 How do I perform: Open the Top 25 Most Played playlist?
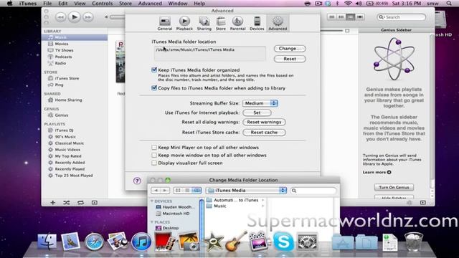click(75, 176)
